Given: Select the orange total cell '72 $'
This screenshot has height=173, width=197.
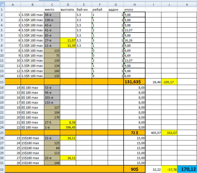Looking at the screenshot, I should (135, 133).
